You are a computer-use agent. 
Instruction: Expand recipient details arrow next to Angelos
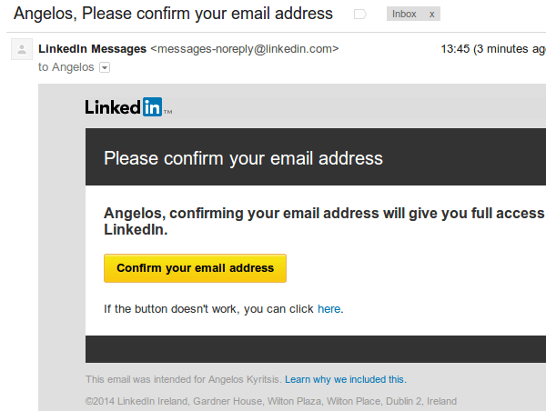pyautogui.click(x=105, y=67)
